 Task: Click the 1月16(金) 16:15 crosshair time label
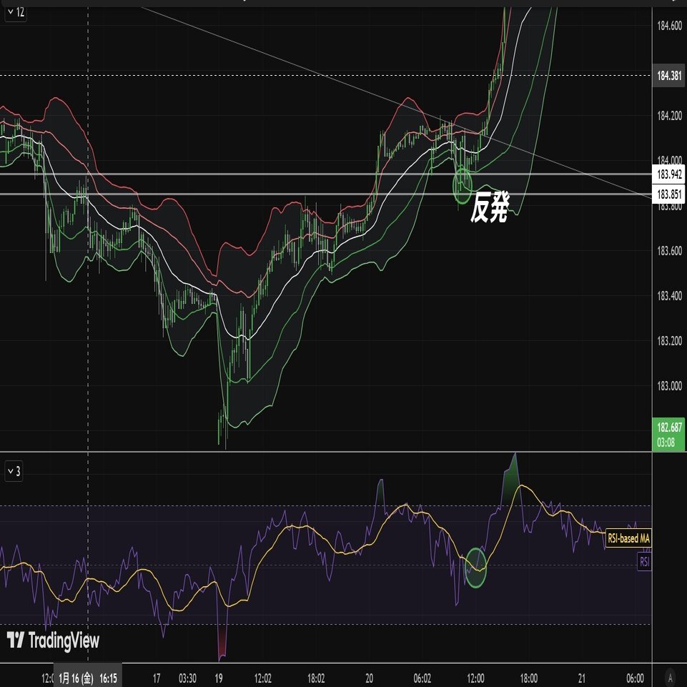tap(88, 678)
